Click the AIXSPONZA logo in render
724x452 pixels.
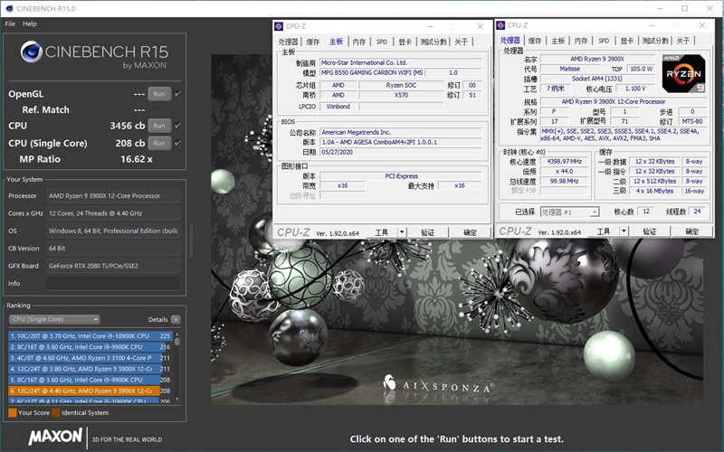click(438, 385)
